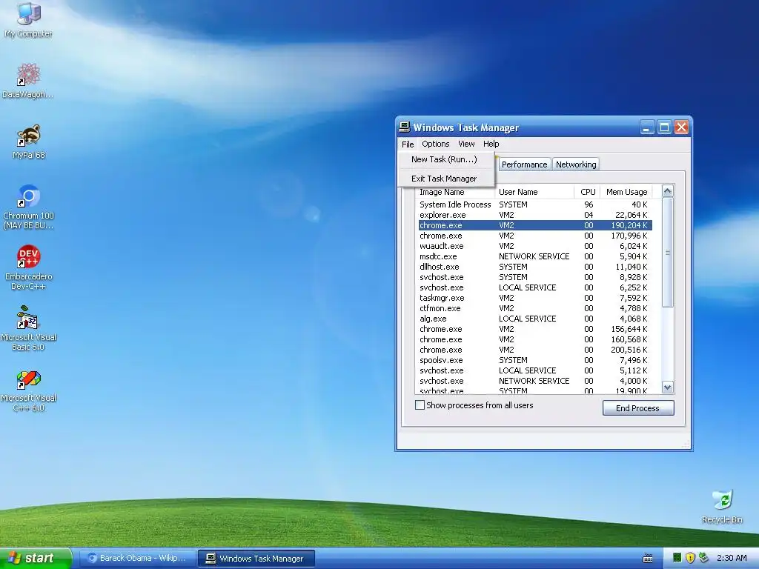Select explorer.exe process row
The height and width of the screenshot is (569, 759).
click(x=534, y=215)
